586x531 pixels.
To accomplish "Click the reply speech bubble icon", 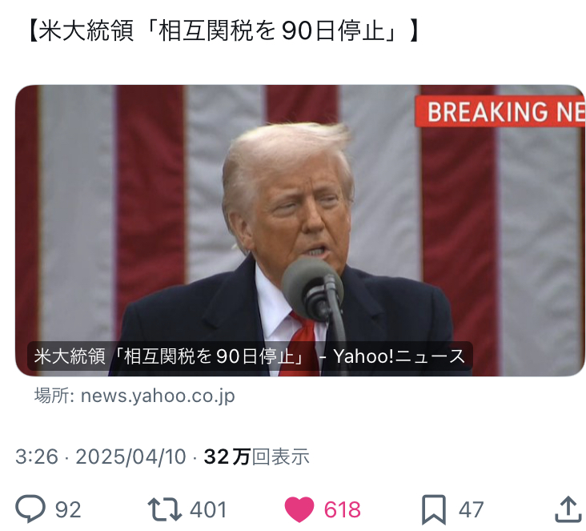I will [30, 509].
